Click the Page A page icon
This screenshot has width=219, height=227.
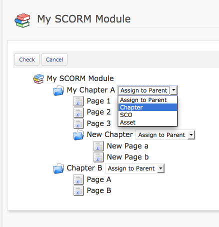(x=78, y=179)
